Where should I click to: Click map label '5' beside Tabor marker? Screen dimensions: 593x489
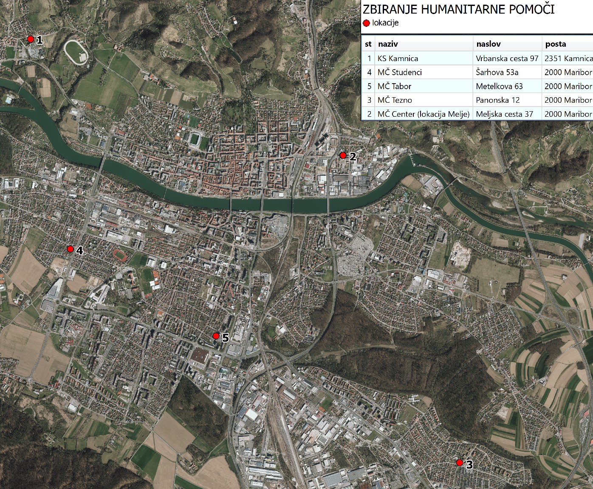226,338
